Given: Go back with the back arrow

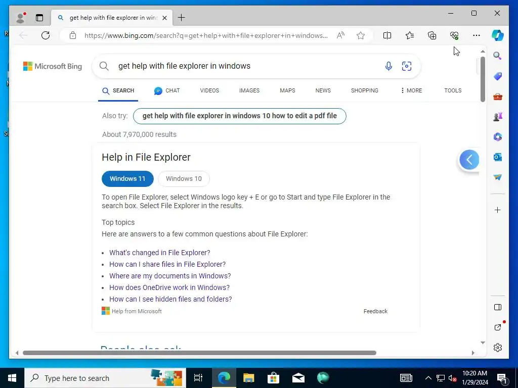Looking at the screenshot, I should tap(23, 35).
